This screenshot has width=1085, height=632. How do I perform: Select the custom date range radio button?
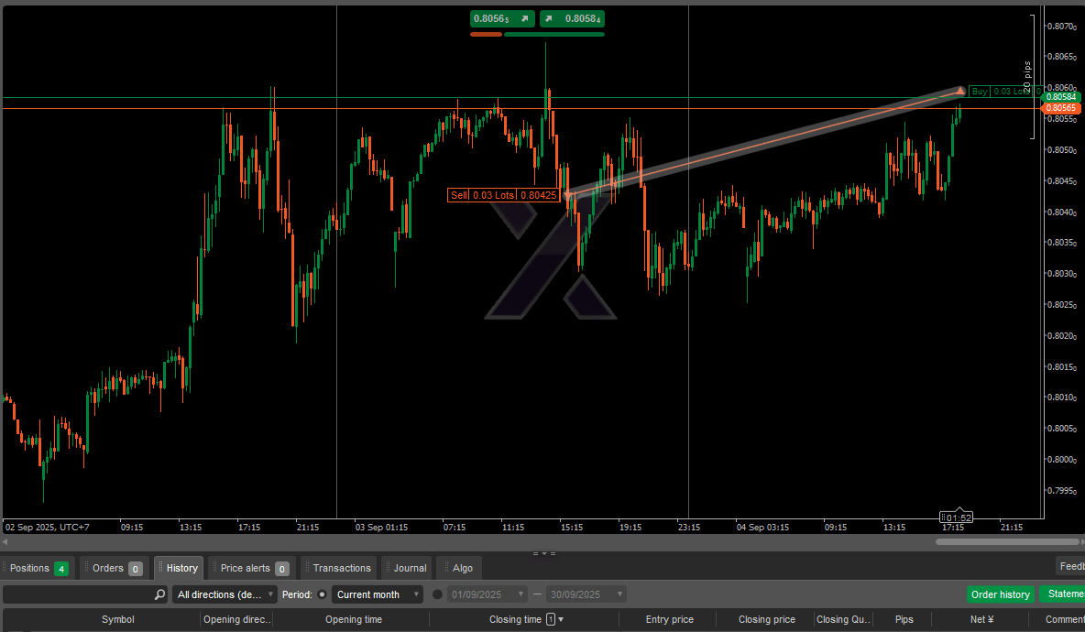[x=437, y=594]
